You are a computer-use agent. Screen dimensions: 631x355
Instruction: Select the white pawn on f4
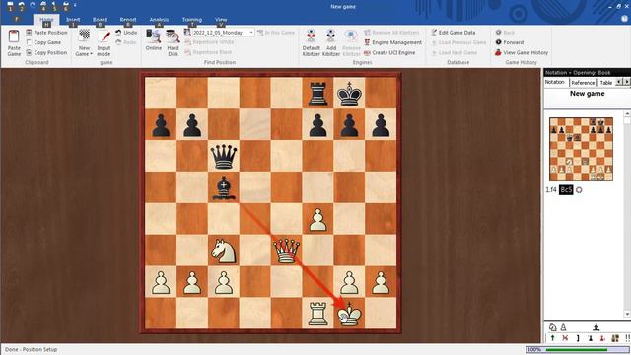[317, 219]
